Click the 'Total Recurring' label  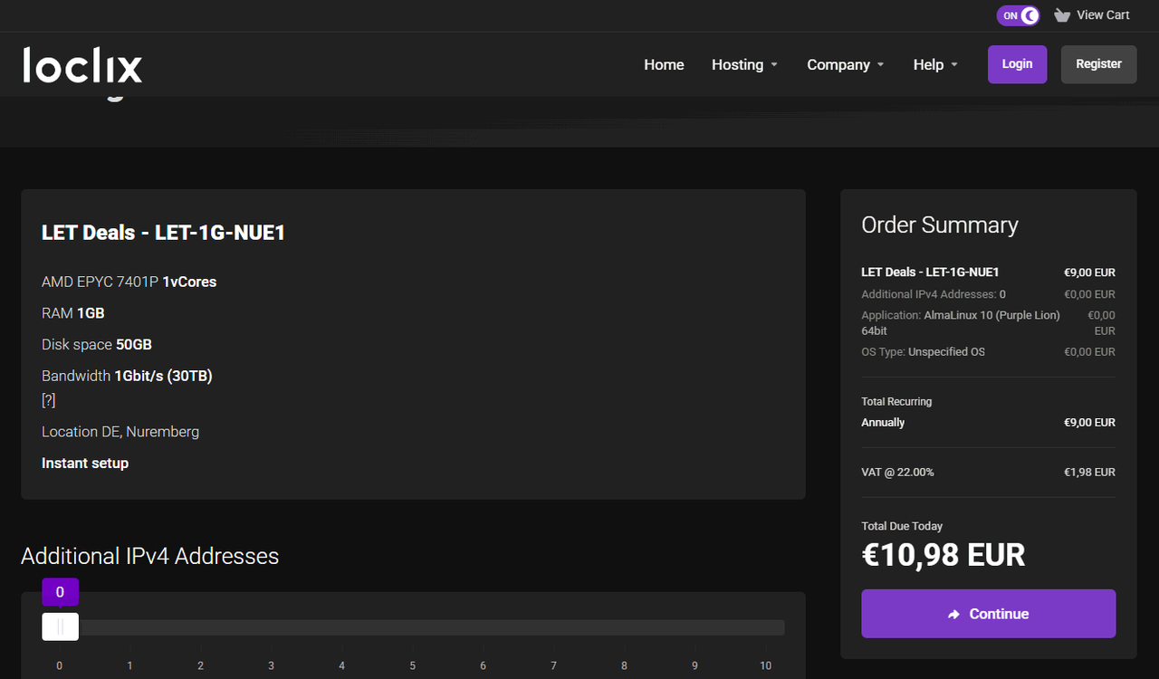pyautogui.click(x=896, y=401)
